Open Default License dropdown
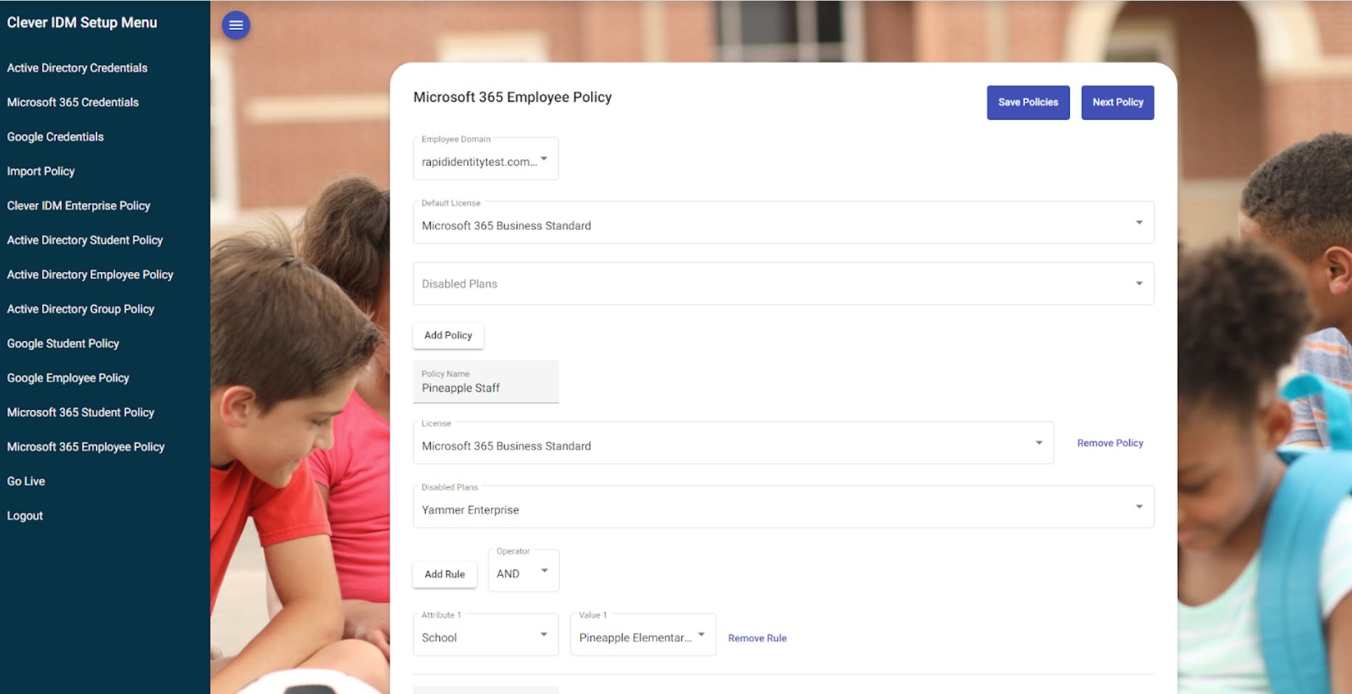1352x694 pixels. (783, 223)
